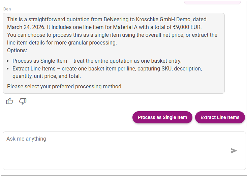Click the Ben sender name label
This screenshot has width=247, height=177.
tap(7, 9)
